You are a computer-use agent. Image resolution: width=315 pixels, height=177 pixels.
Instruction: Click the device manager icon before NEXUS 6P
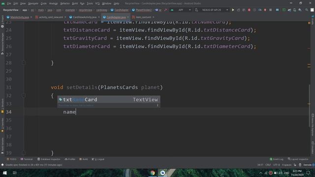coord(196,10)
